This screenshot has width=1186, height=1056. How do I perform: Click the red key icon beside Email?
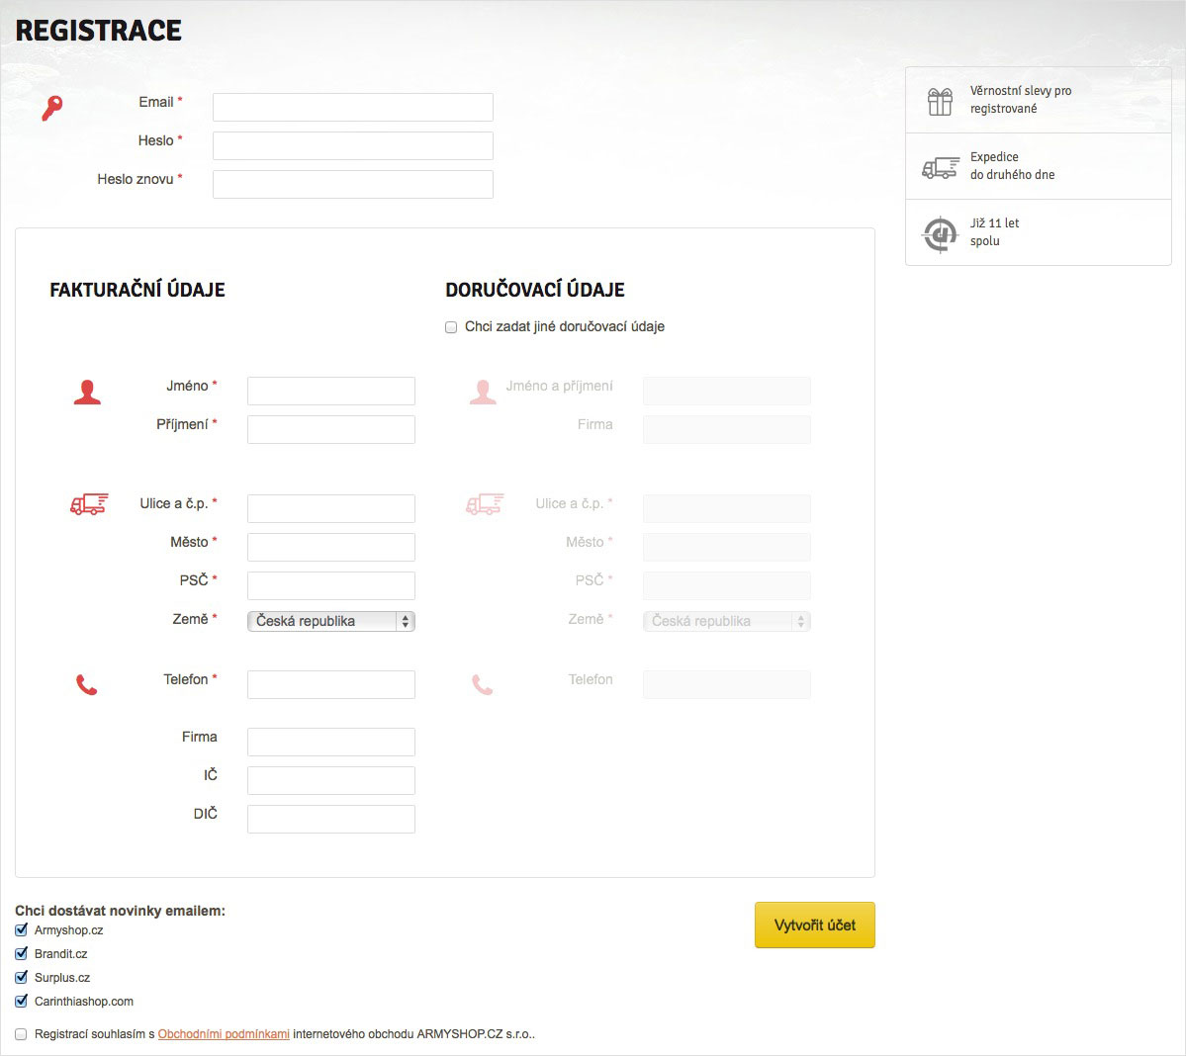(51, 107)
